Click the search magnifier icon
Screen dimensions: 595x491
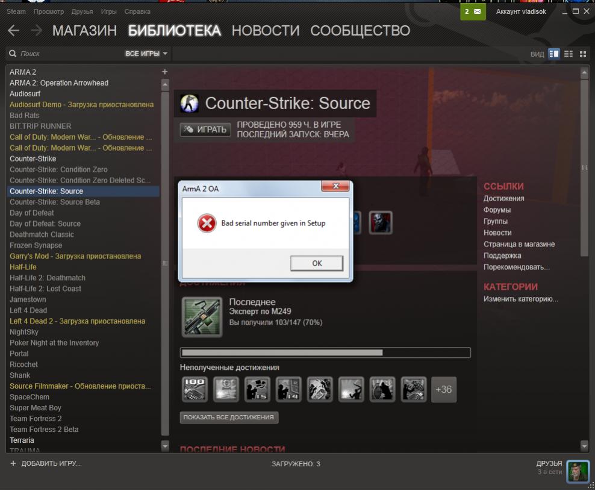coord(13,54)
